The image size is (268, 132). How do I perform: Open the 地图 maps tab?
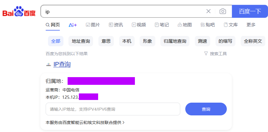tap(184, 25)
